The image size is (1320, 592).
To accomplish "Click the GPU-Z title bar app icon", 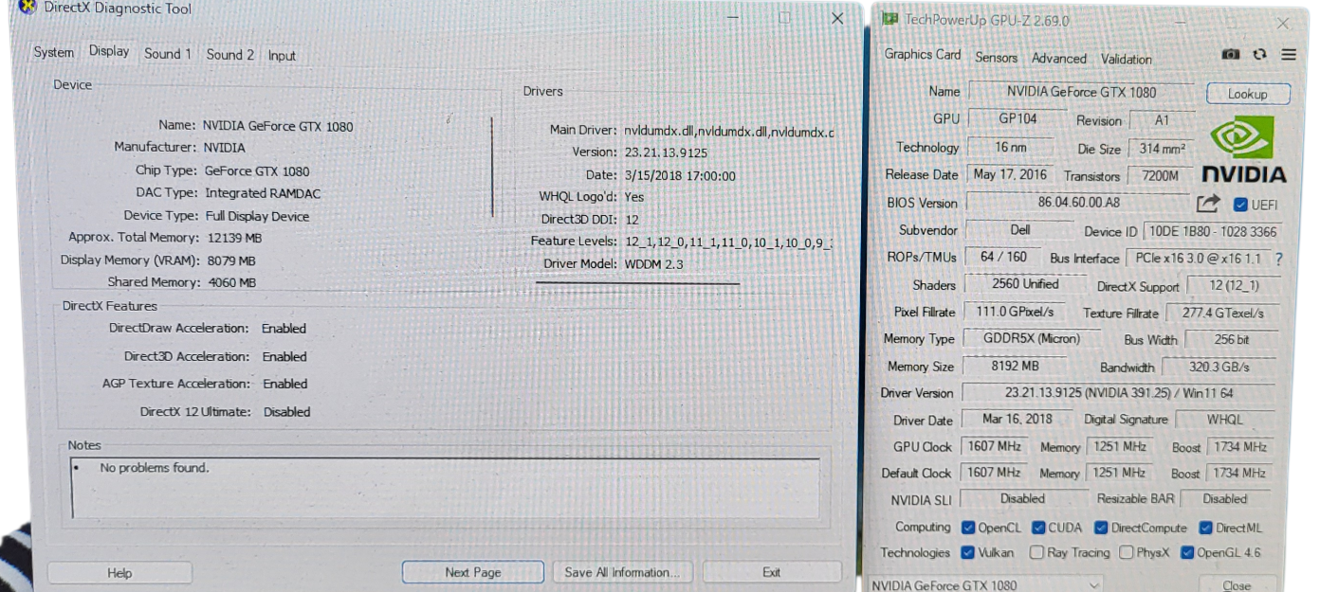I will coord(889,19).
